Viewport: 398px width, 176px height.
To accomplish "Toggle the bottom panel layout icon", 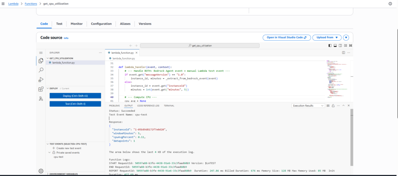I will 335,45.
